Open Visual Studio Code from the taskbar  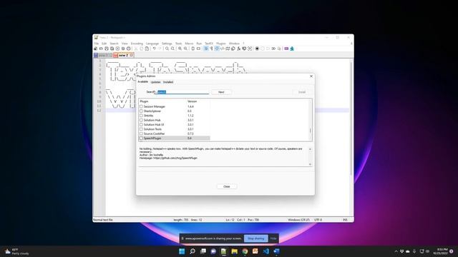[x=265, y=251]
